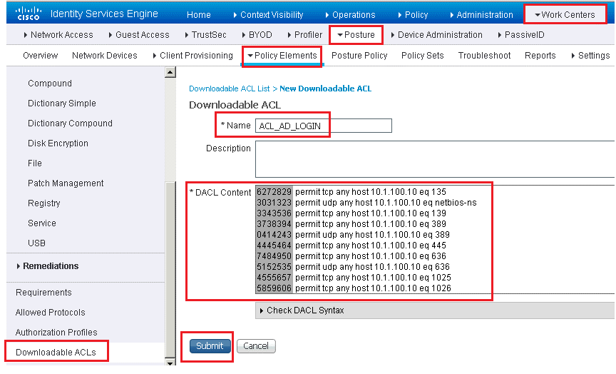Viewport: 616px width, 374px height.
Task: Go to Network Devices tab
Action: point(105,56)
